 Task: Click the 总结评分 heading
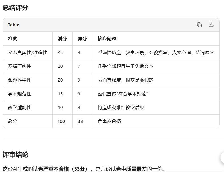pos(15,8)
